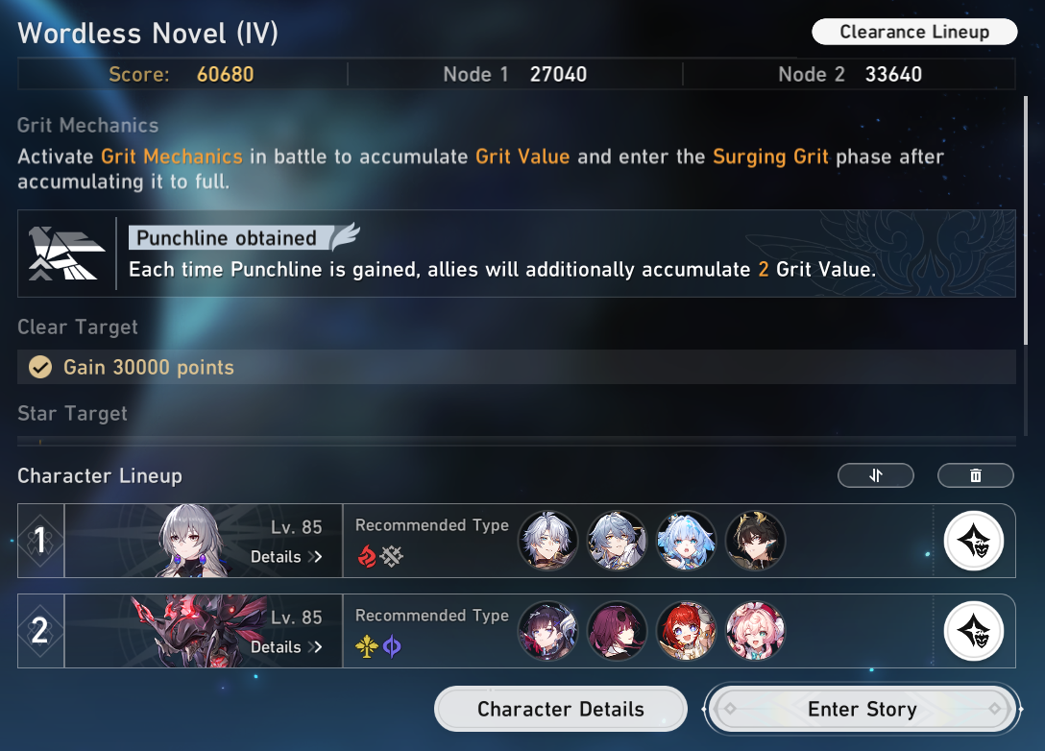The image size is (1045, 751).
Task: Open Clearance Lineup
Action: click(914, 32)
